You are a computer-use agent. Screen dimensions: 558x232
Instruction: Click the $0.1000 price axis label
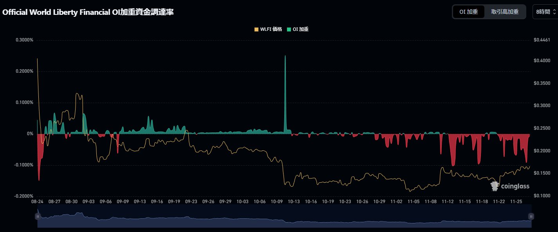click(542, 196)
